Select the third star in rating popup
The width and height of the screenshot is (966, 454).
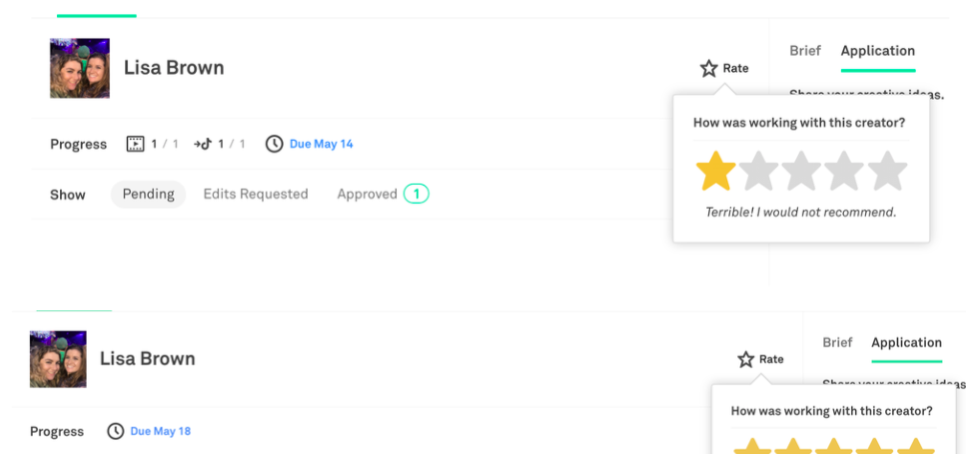801,172
